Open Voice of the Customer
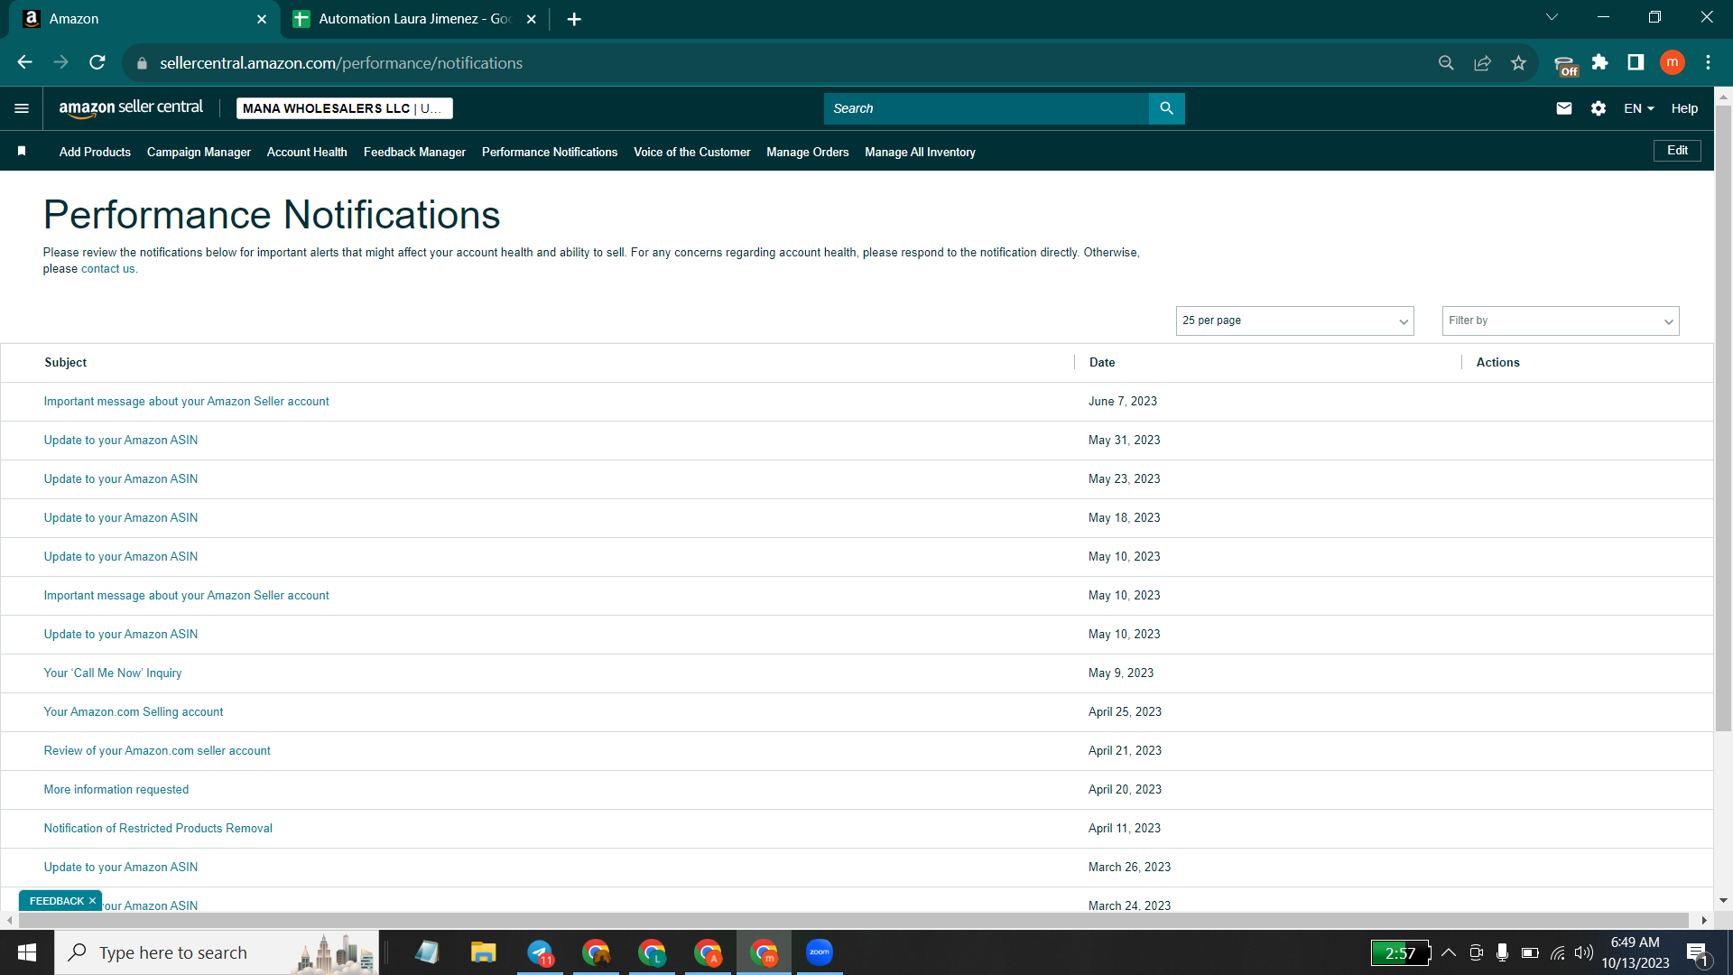Screen dimensions: 1733x975 coord(692,152)
